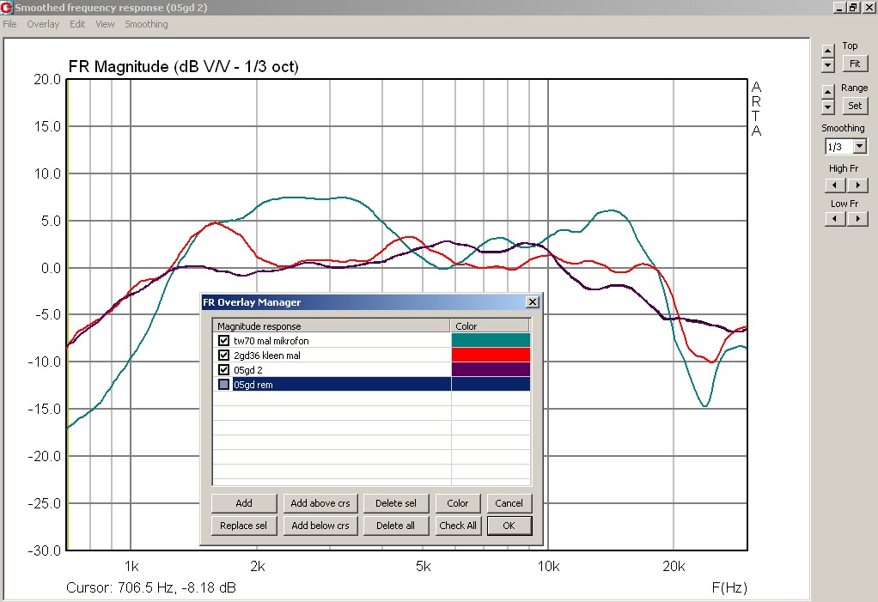Click the High Fr left arrow
This screenshot has height=602, width=878.
click(x=835, y=185)
